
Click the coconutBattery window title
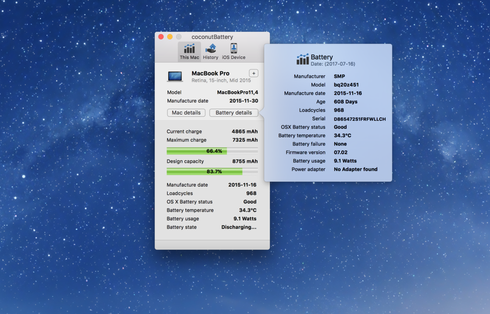pyautogui.click(x=212, y=37)
